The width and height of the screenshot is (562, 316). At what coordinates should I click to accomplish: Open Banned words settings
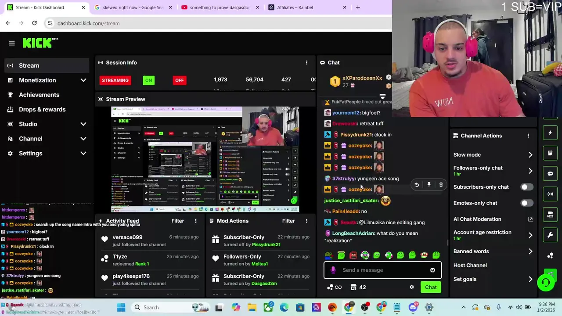coord(493,251)
